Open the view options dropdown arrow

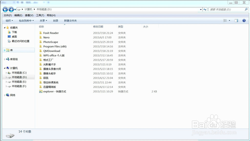pos(229,21)
